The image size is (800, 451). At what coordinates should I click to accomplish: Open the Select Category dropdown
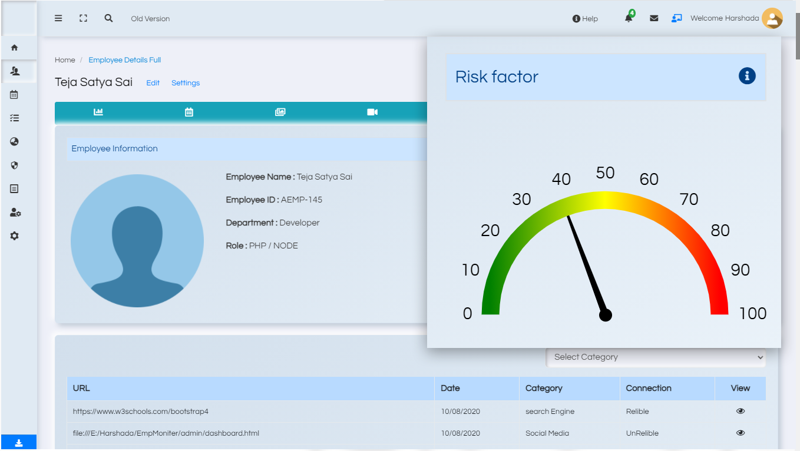coord(656,357)
